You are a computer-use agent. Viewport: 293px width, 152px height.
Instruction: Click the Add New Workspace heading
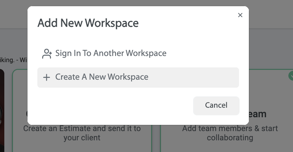[88, 23]
